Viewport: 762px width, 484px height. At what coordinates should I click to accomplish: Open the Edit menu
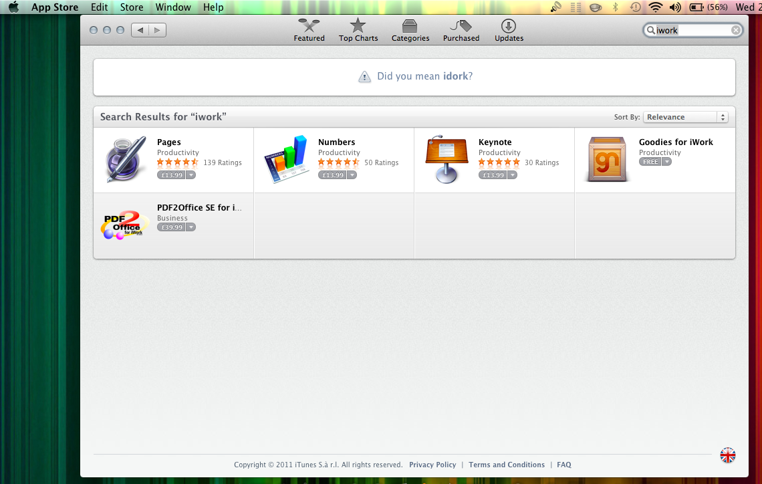99,7
